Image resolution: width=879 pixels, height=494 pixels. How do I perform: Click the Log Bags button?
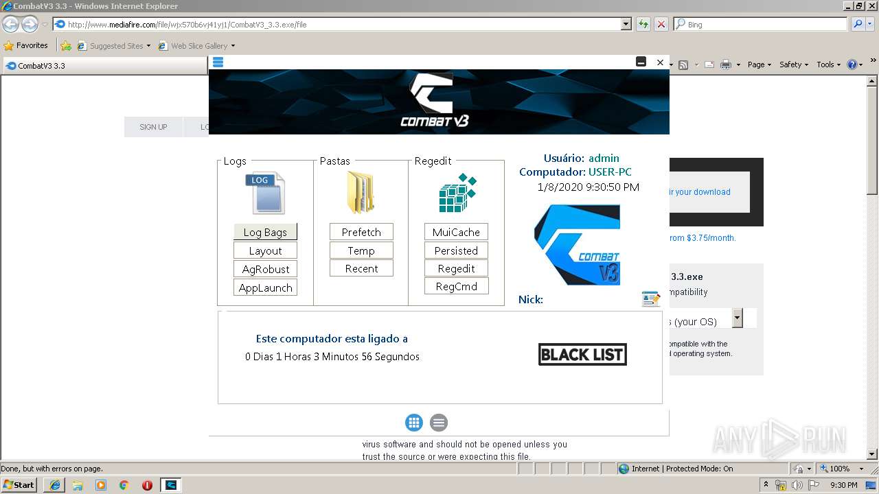click(265, 232)
